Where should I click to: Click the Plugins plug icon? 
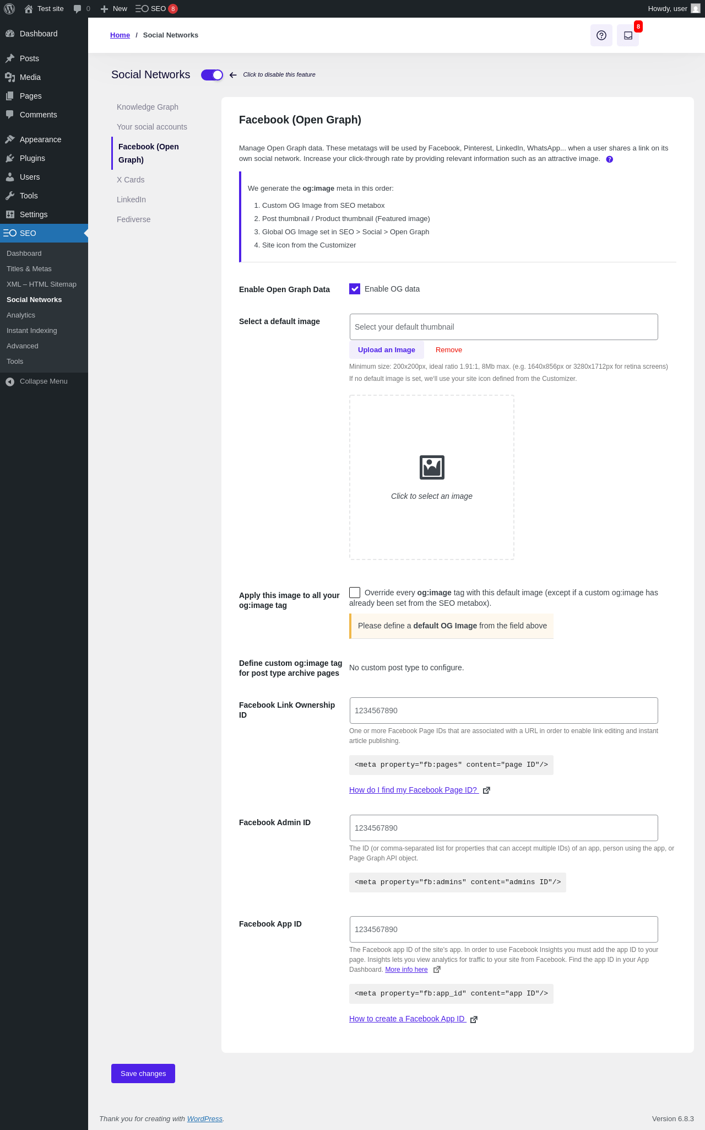(x=10, y=158)
